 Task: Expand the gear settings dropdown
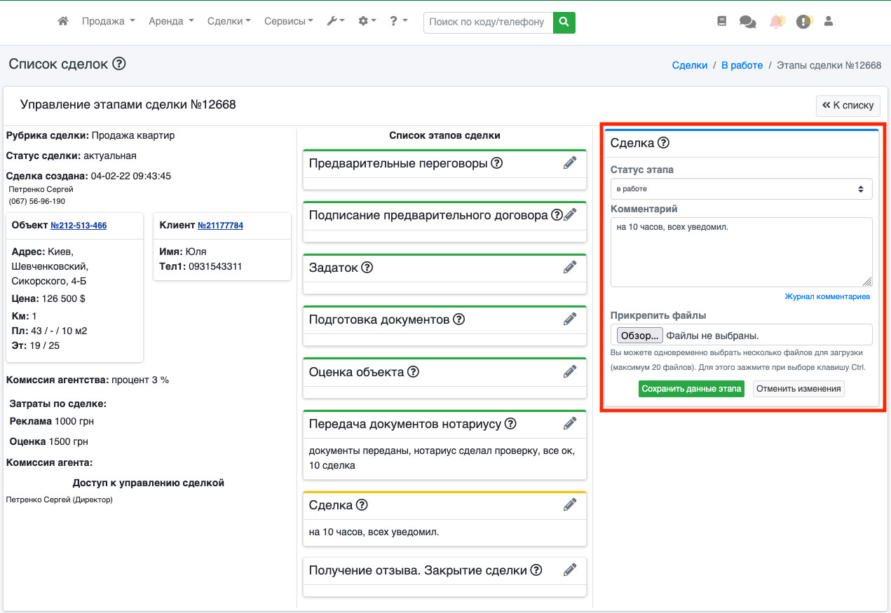click(367, 22)
